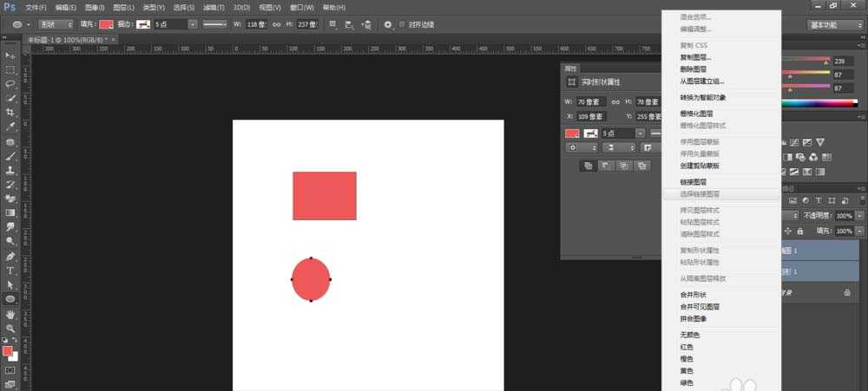
Task: Open the 形状 tool mode dropdown
Action: click(55, 24)
